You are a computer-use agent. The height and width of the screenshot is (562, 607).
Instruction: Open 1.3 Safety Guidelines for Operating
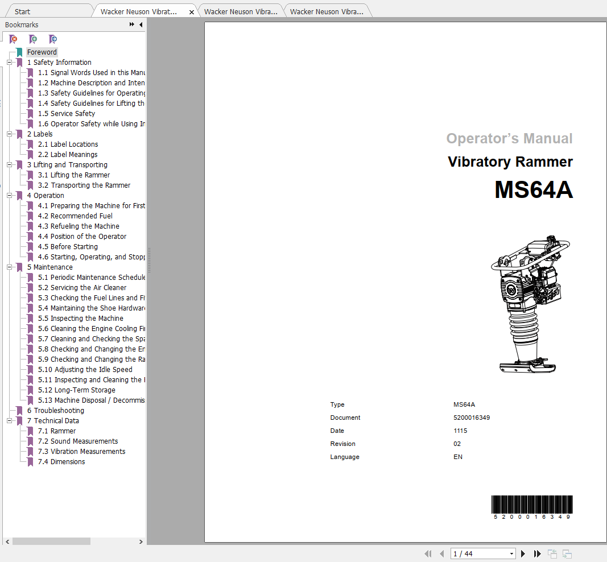click(x=92, y=93)
